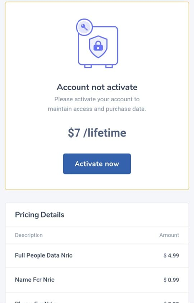
Task: Click the key icon in the circle badge
Action: (84, 27)
